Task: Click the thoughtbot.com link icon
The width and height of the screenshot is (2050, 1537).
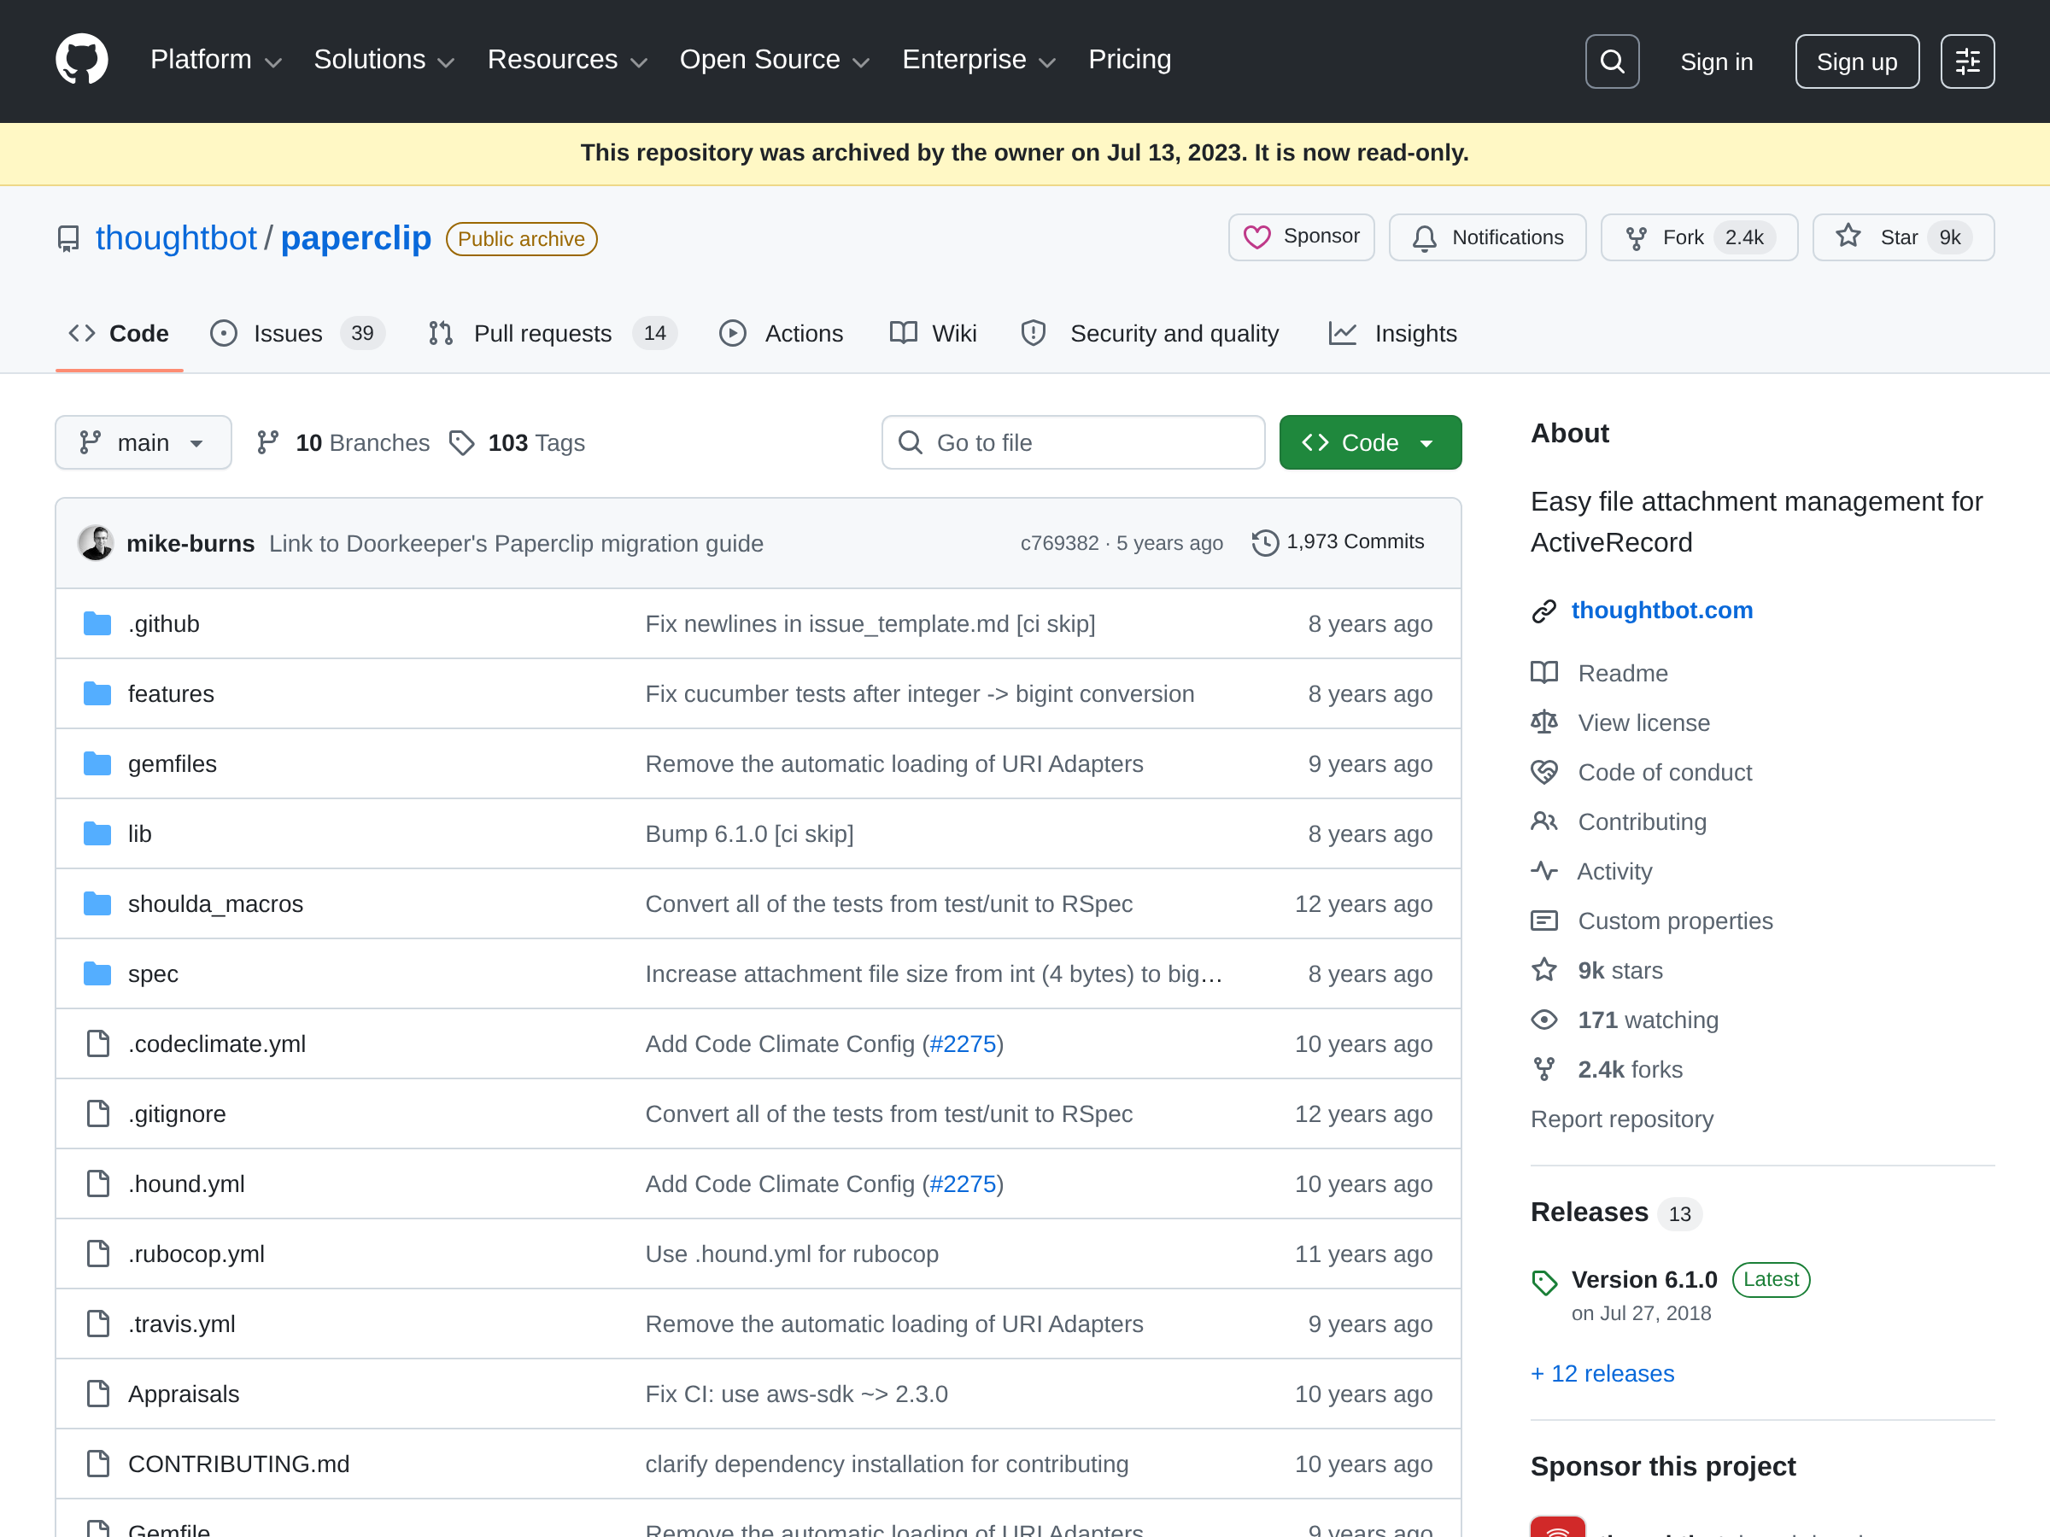Action: coord(1544,611)
